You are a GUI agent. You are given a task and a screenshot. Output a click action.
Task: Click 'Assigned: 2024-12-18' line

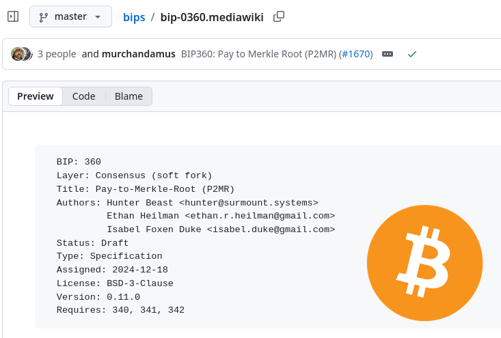(x=112, y=270)
